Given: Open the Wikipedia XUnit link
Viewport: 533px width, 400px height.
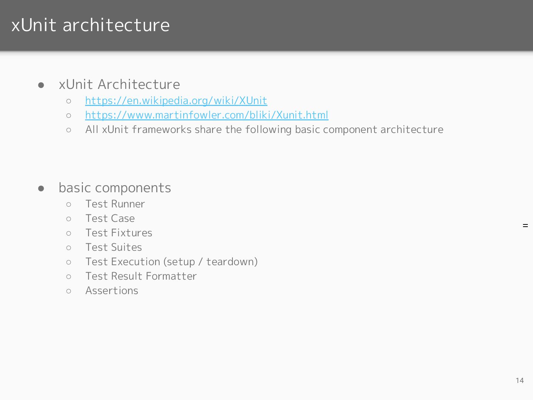Looking at the screenshot, I should click(x=176, y=101).
